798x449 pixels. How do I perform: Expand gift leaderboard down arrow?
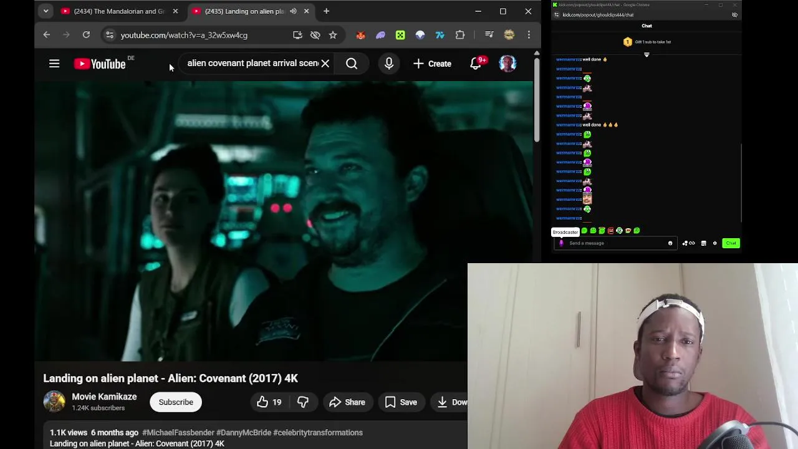pyautogui.click(x=647, y=55)
